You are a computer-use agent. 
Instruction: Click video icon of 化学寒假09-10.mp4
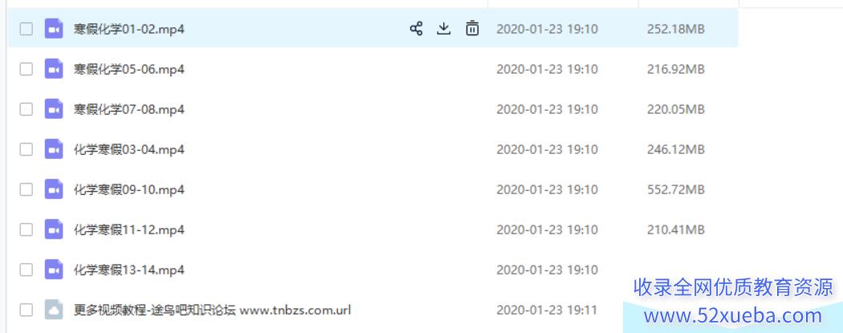(x=54, y=189)
